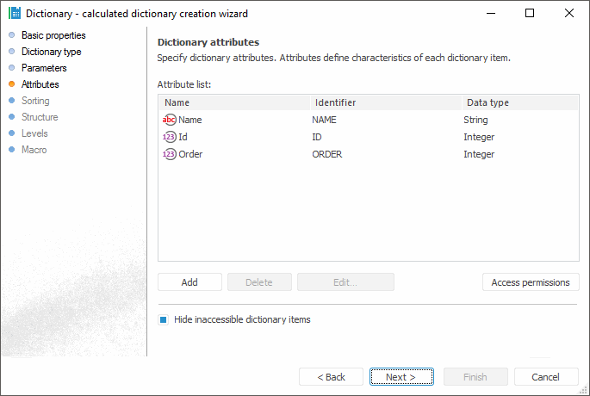Click the bullet next to Basic properties
Image resolution: width=590 pixels, height=396 pixels.
tap(11, 35)
